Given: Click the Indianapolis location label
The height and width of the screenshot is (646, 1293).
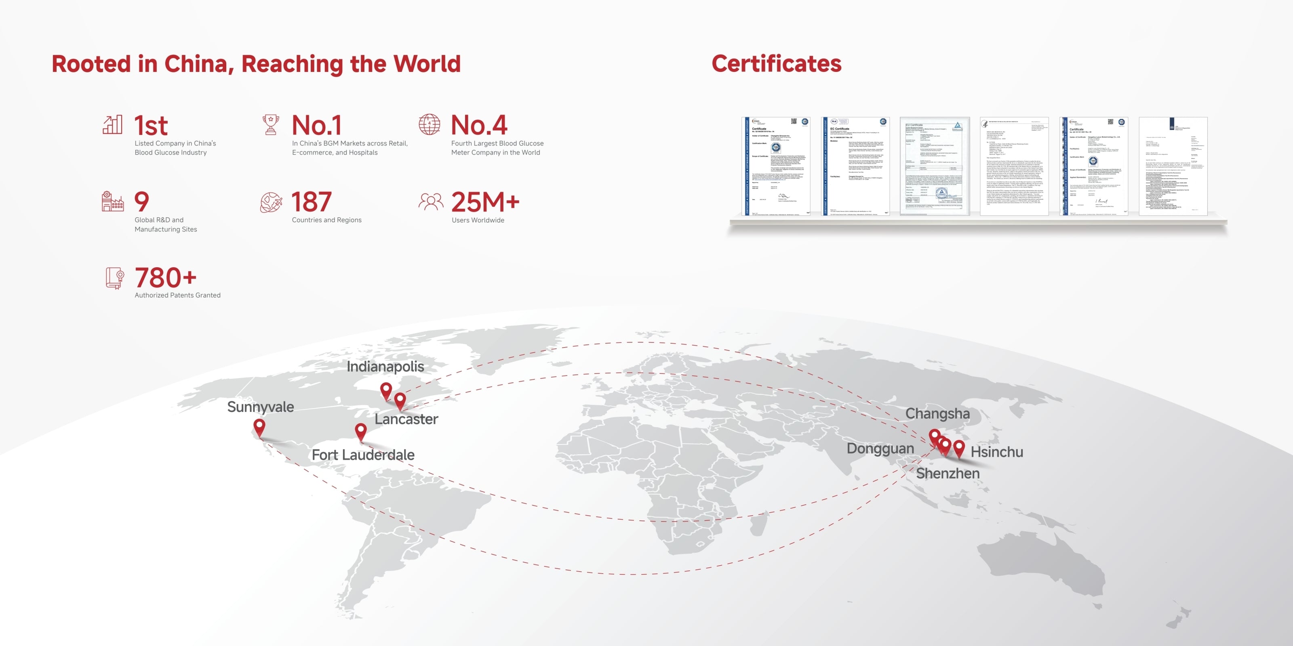Looking at the screenshot, I should pos(385,367).
